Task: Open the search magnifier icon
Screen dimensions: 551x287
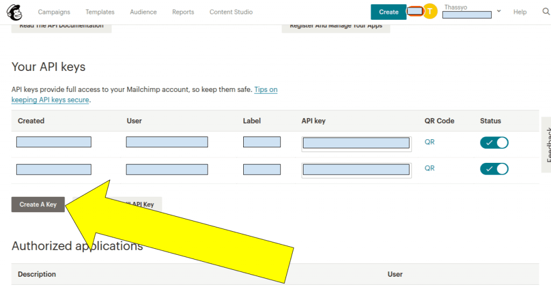Action: pos(546,12)
